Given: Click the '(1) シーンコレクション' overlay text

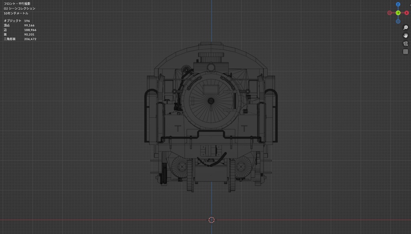Looking at the screenshot, I should pos(19,8).
